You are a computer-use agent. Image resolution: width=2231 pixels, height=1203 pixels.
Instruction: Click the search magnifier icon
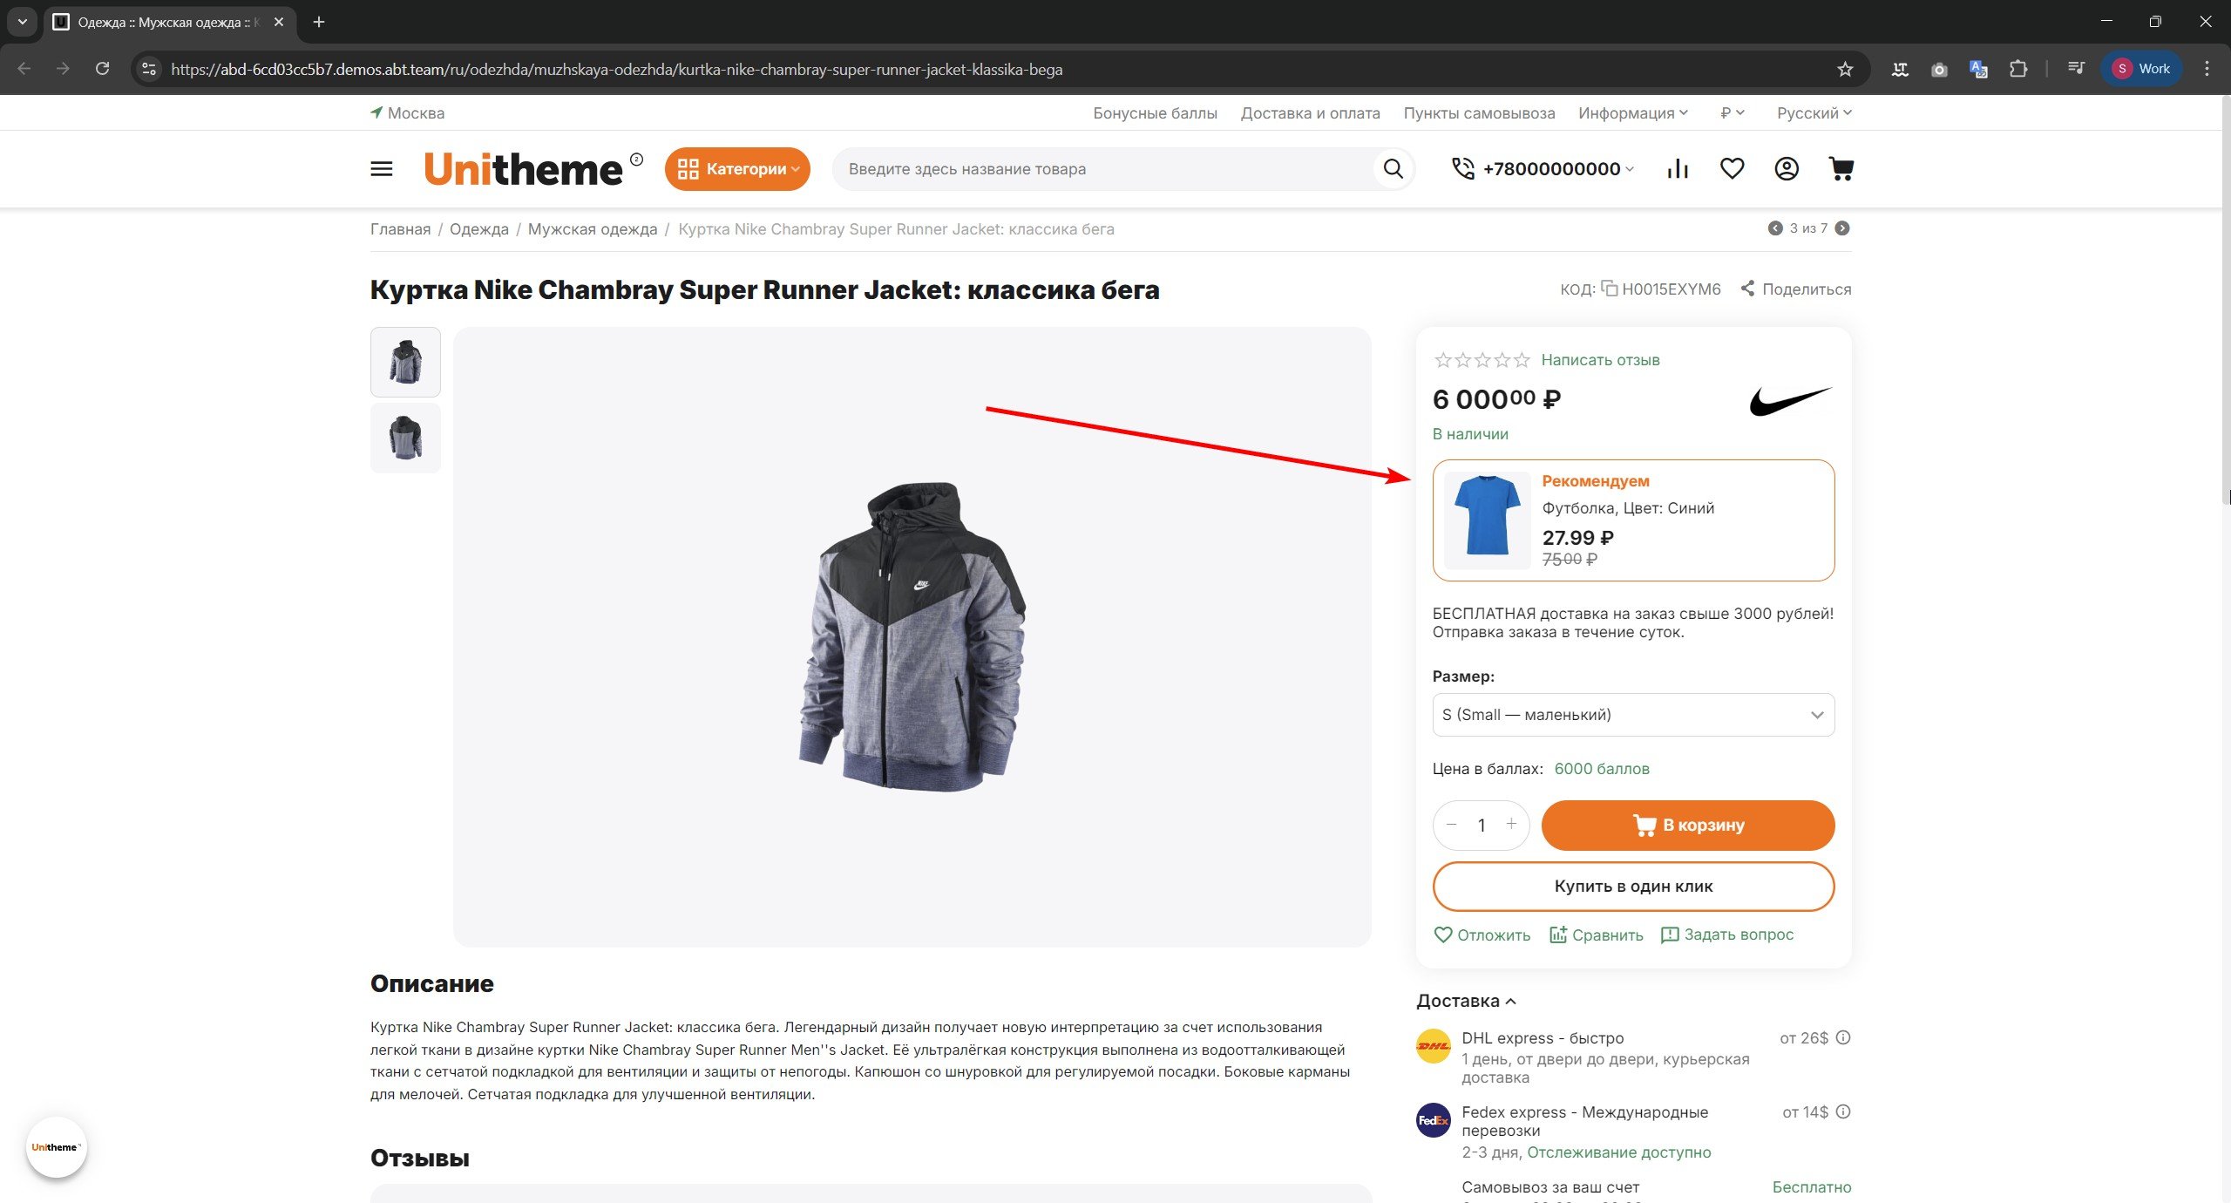1393,168
